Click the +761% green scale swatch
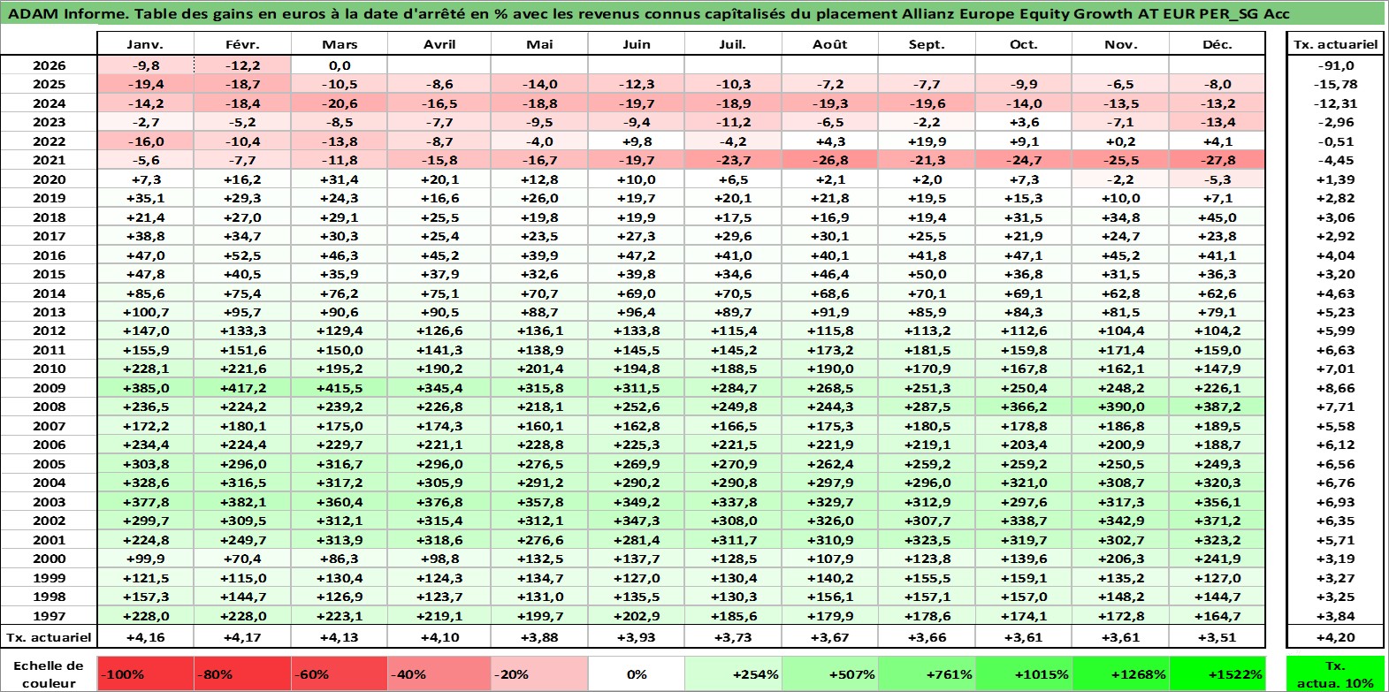 click(x=927, y=673)
